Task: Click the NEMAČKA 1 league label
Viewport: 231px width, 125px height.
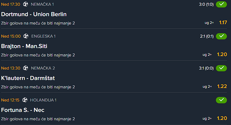Action: click(x=42, y=4)
